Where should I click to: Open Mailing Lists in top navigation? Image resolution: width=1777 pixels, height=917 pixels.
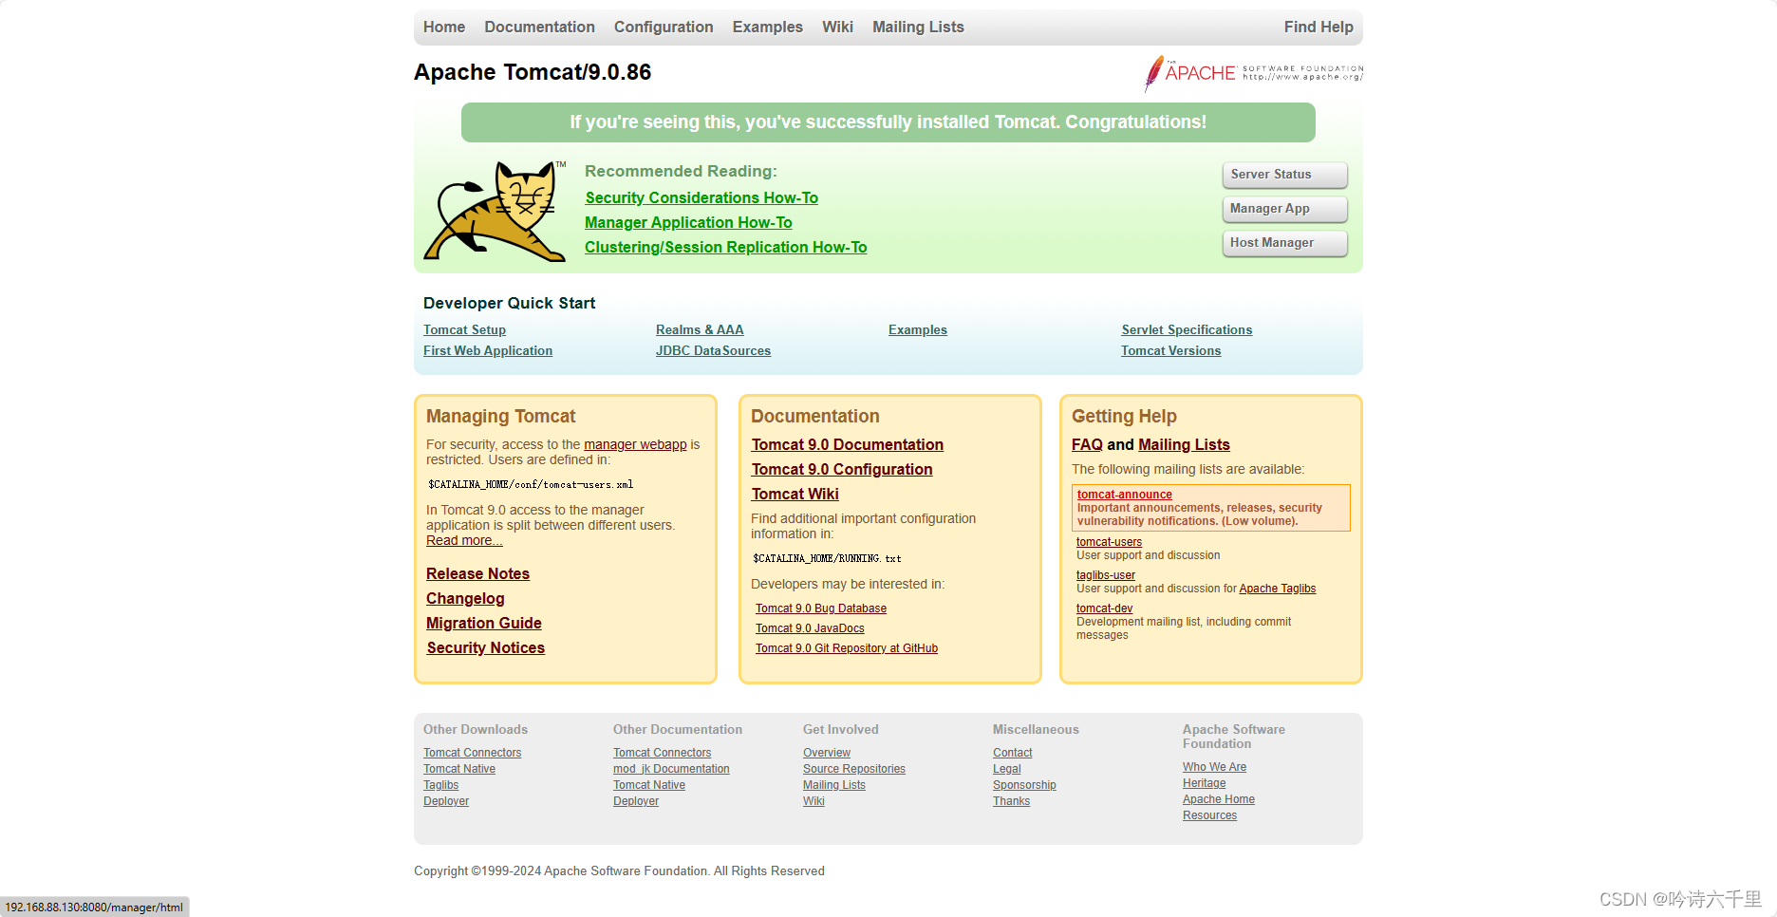pyautogui.click(x=918, y=27)
